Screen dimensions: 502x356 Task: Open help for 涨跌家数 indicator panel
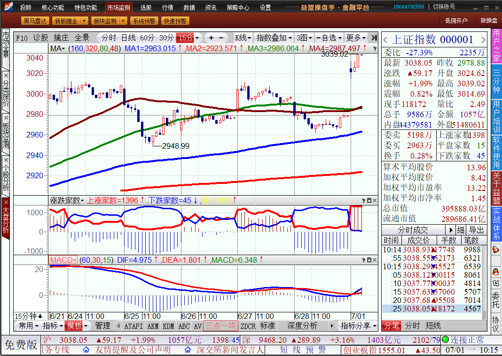[x=364, y=200]
